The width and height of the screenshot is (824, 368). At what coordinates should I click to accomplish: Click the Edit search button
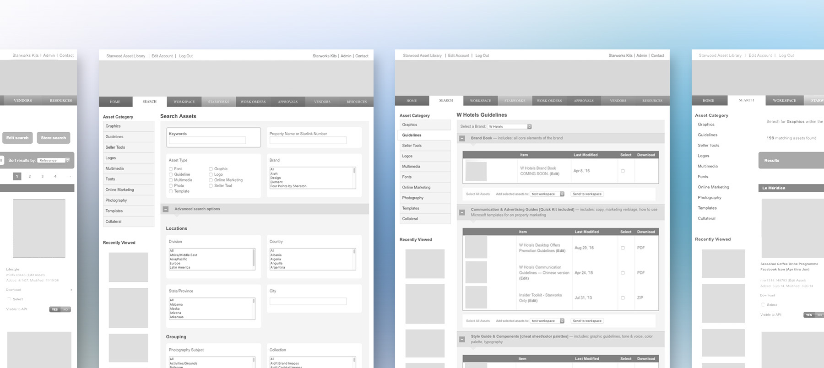(x=17, y=138)
